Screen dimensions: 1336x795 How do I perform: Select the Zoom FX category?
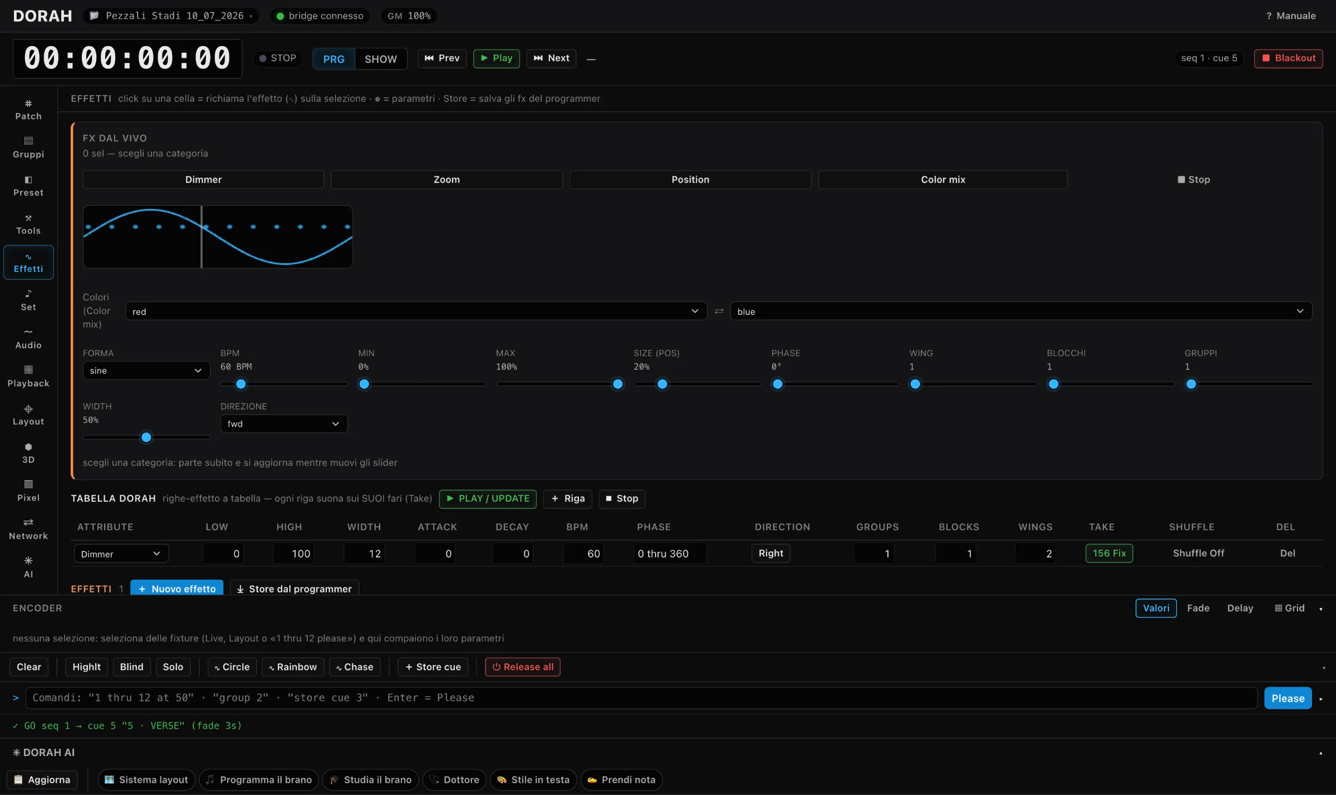click(x=446, y=179)
